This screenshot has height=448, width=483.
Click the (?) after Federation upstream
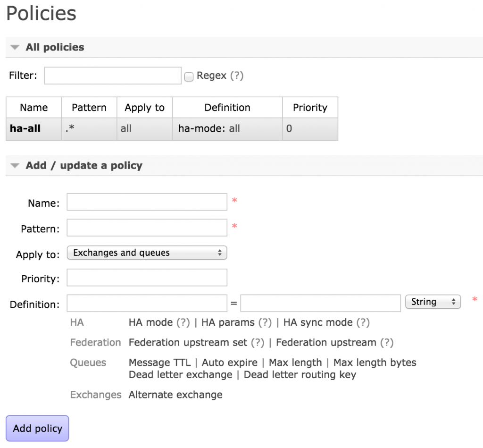(386, 342)
